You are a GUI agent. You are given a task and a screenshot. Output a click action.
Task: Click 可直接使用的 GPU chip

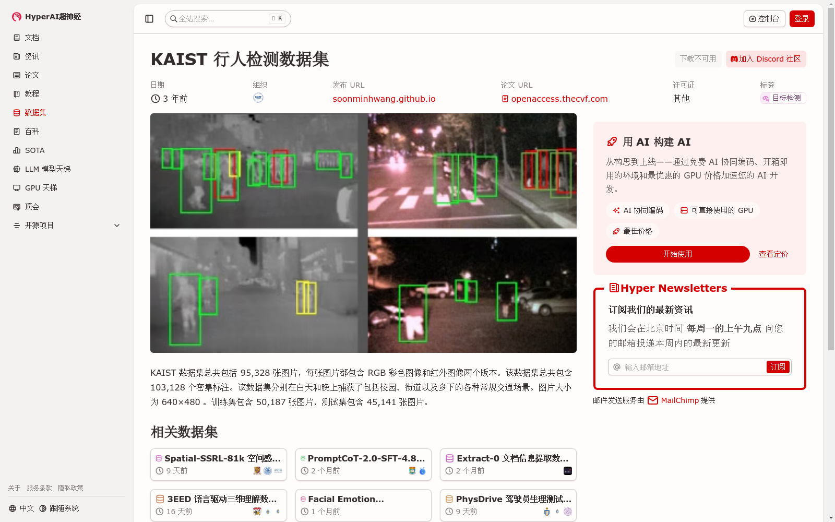point(717,210)
